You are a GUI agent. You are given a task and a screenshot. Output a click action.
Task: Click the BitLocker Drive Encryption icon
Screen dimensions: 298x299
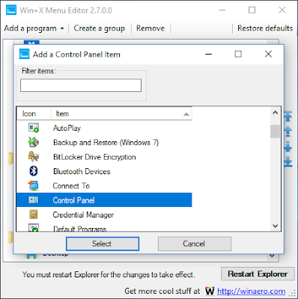point(34,157)
